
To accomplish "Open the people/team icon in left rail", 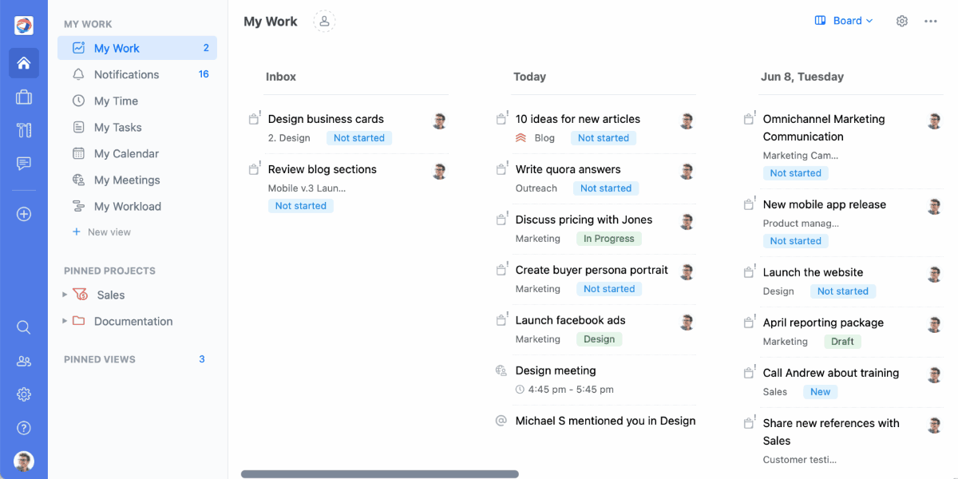I will click(x=24, y=361).
